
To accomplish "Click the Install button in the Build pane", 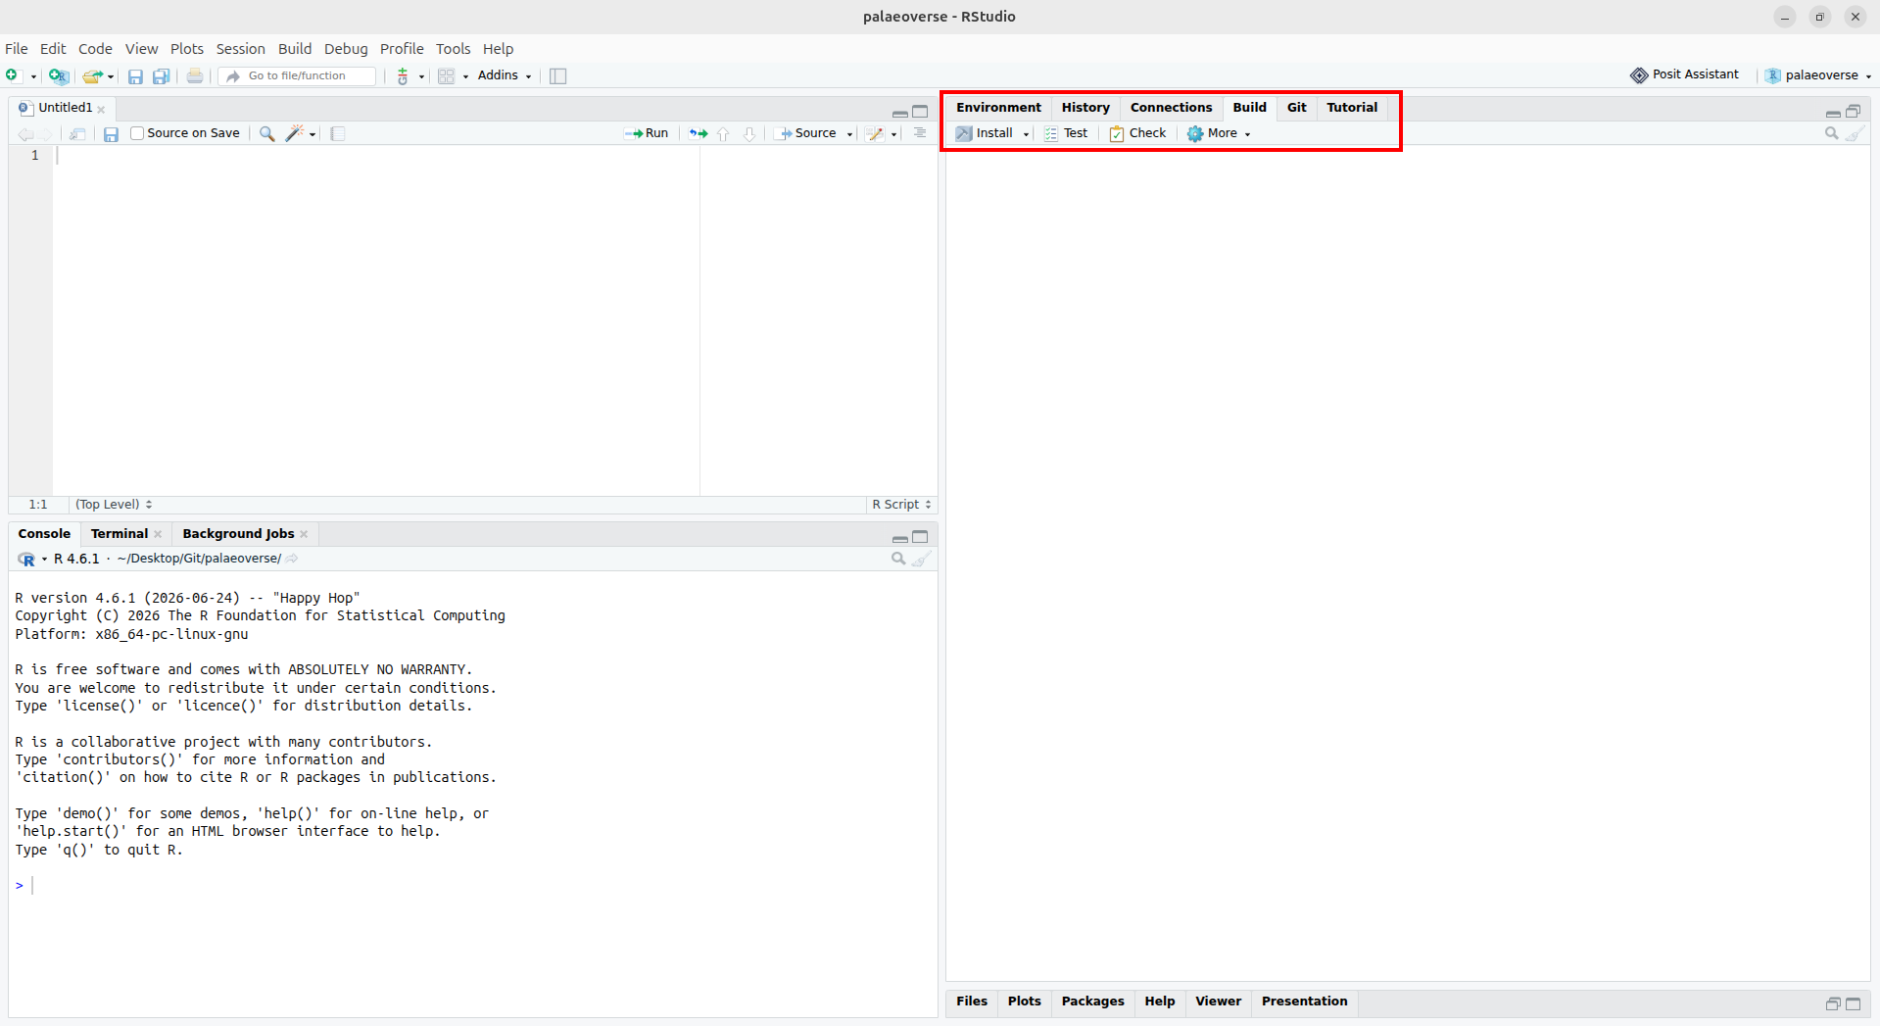I will [986, 133].
